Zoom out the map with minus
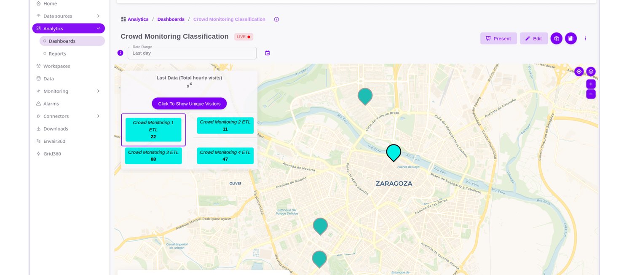 [x=591, y=94]
